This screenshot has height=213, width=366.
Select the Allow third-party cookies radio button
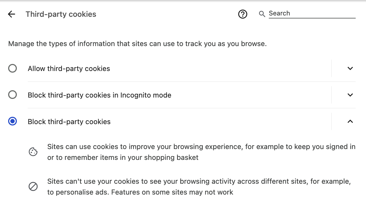[x=12, y=68]
